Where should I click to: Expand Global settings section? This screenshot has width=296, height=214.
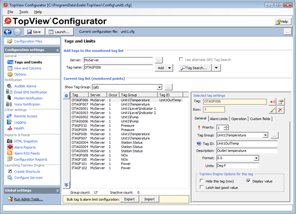tap(57, 190)
